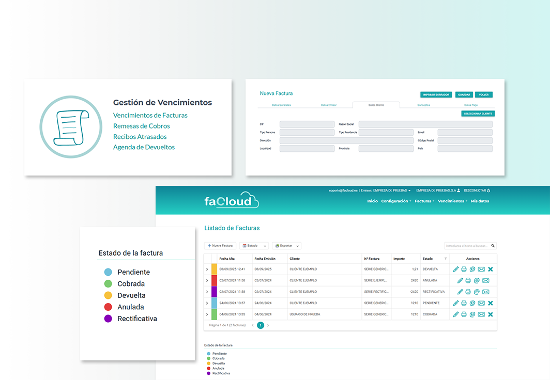
Task: Open the Remesas de Cobros link
Action: [141, 126]
